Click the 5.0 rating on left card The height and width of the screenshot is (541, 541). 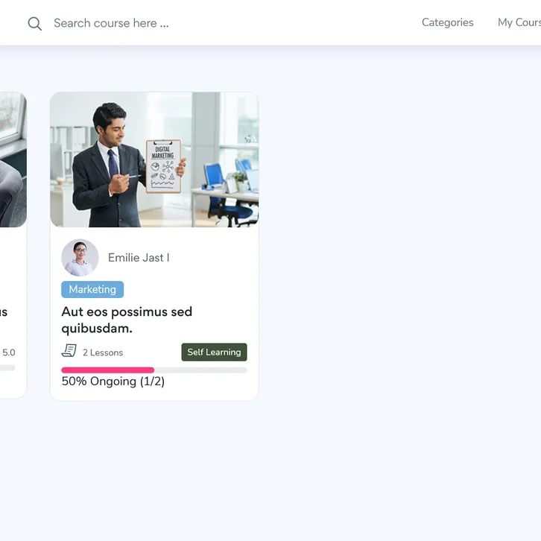[x=8, y=352]
